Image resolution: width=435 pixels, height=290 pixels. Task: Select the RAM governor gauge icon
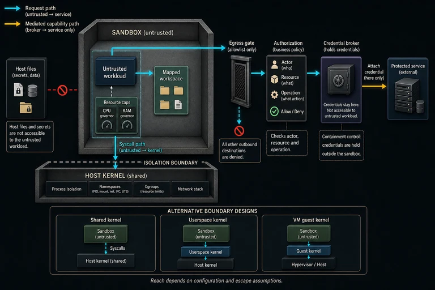coord(127,125)
